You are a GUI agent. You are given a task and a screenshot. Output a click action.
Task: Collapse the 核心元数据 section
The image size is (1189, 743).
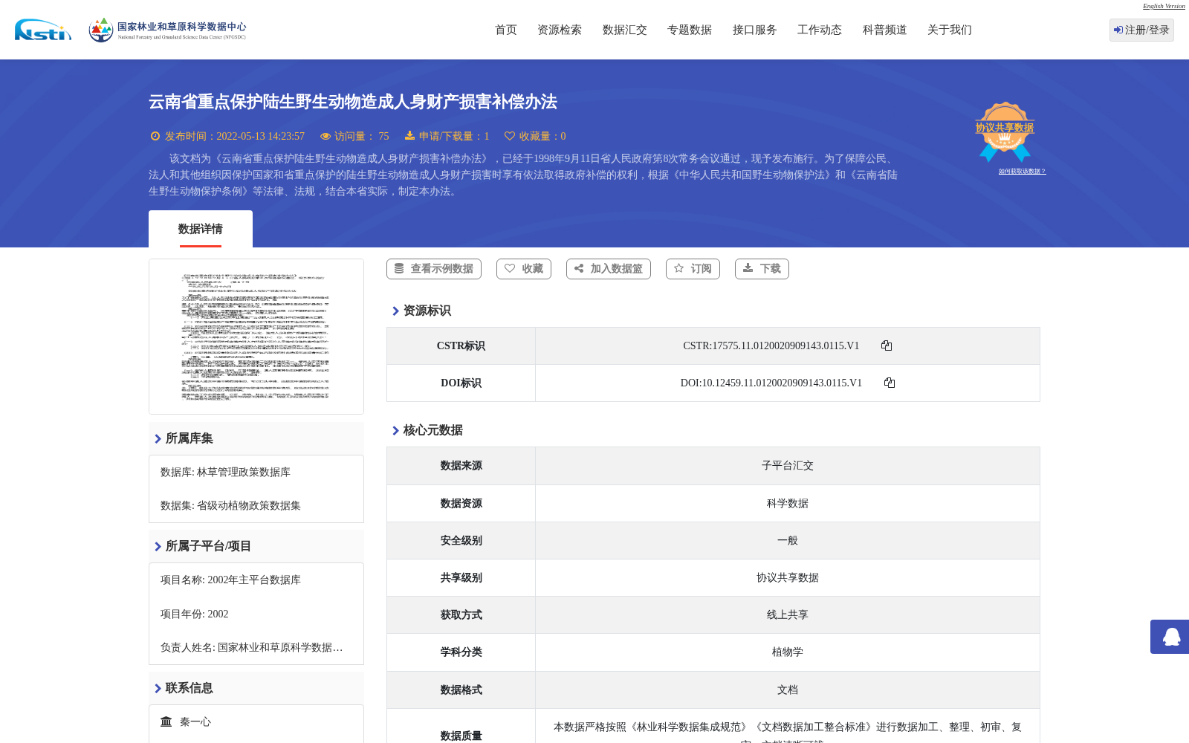tap(427, 430)
